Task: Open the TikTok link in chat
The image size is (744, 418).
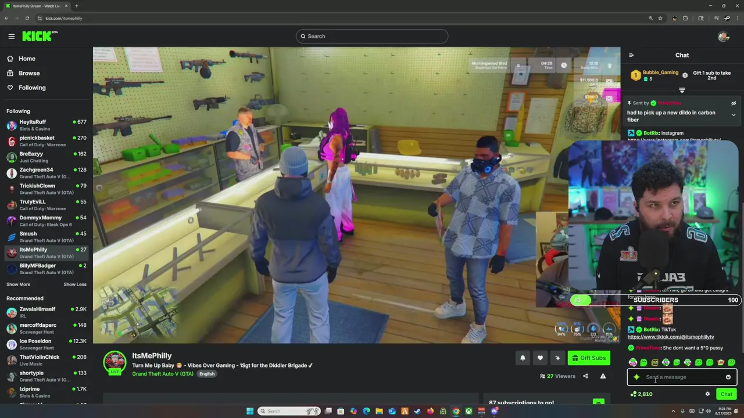Action: 671,337
